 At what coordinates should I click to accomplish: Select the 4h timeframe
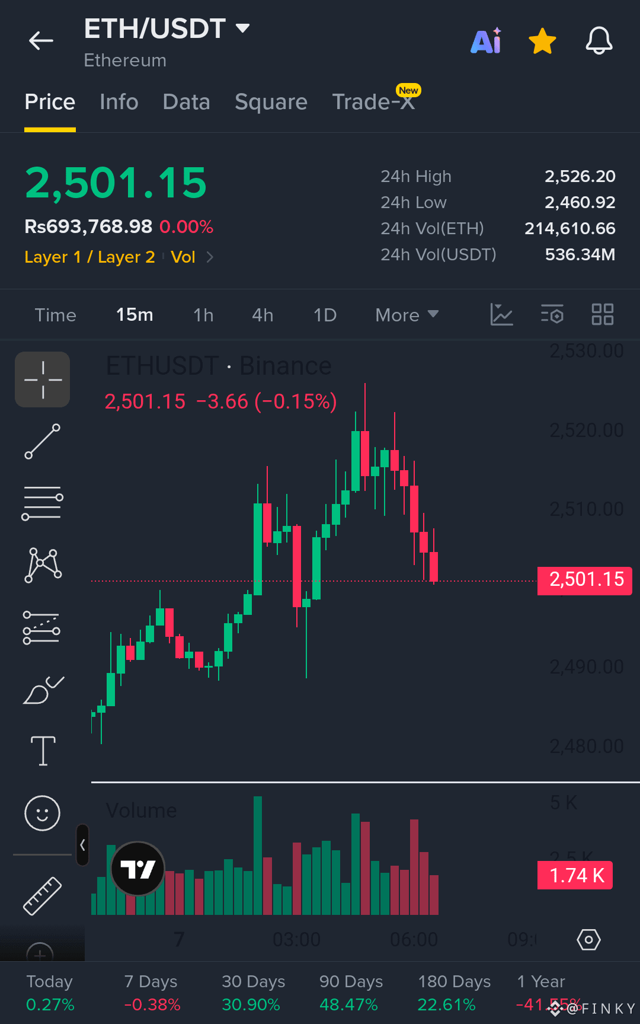(263, 315)
